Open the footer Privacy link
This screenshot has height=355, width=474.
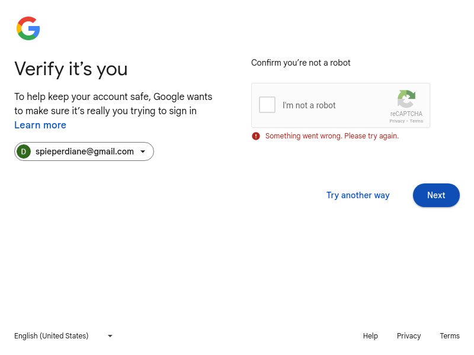coord(409,336)
